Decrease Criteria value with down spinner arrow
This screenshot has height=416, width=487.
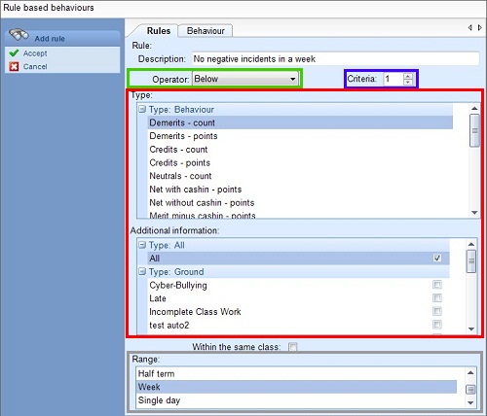click(x=408, y=82)
